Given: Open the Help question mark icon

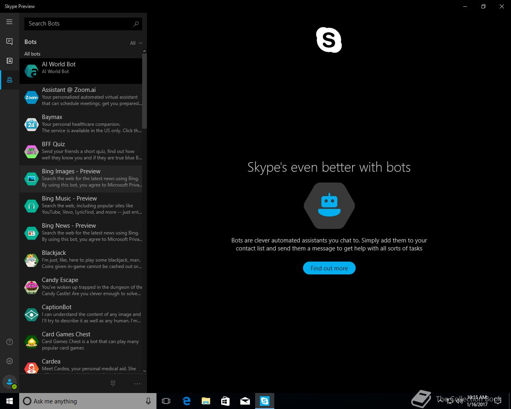Looking at the screenshot, I should tap(10, 342).
